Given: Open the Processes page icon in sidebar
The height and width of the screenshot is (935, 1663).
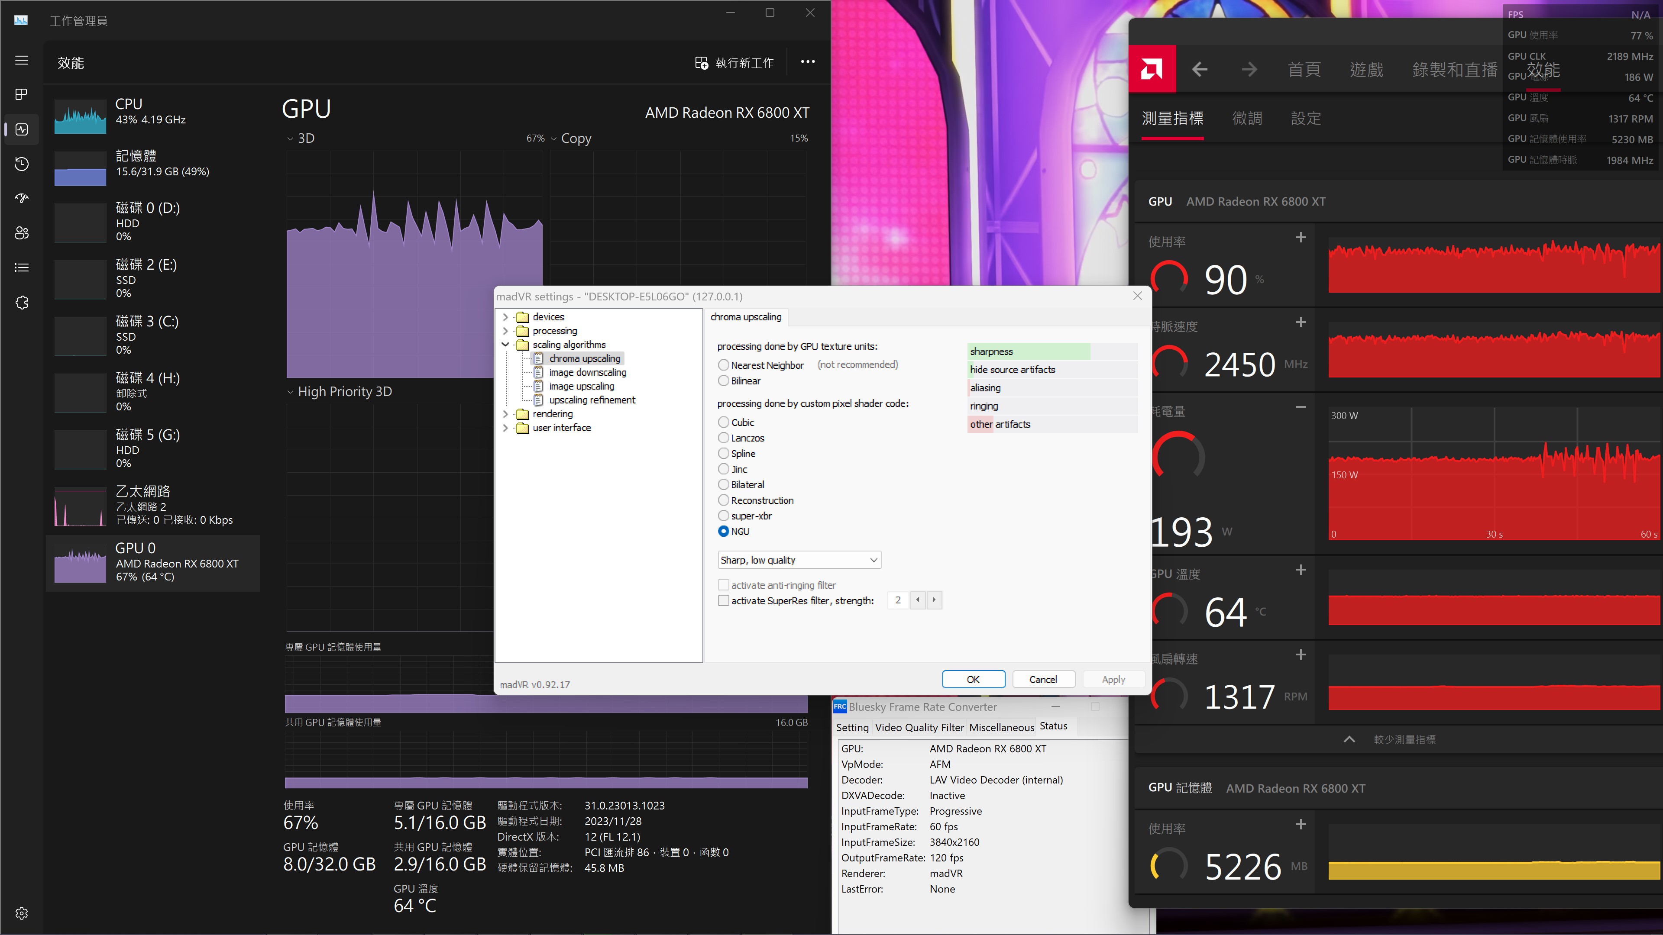Looking at the screenshot, I should [21, 95].
